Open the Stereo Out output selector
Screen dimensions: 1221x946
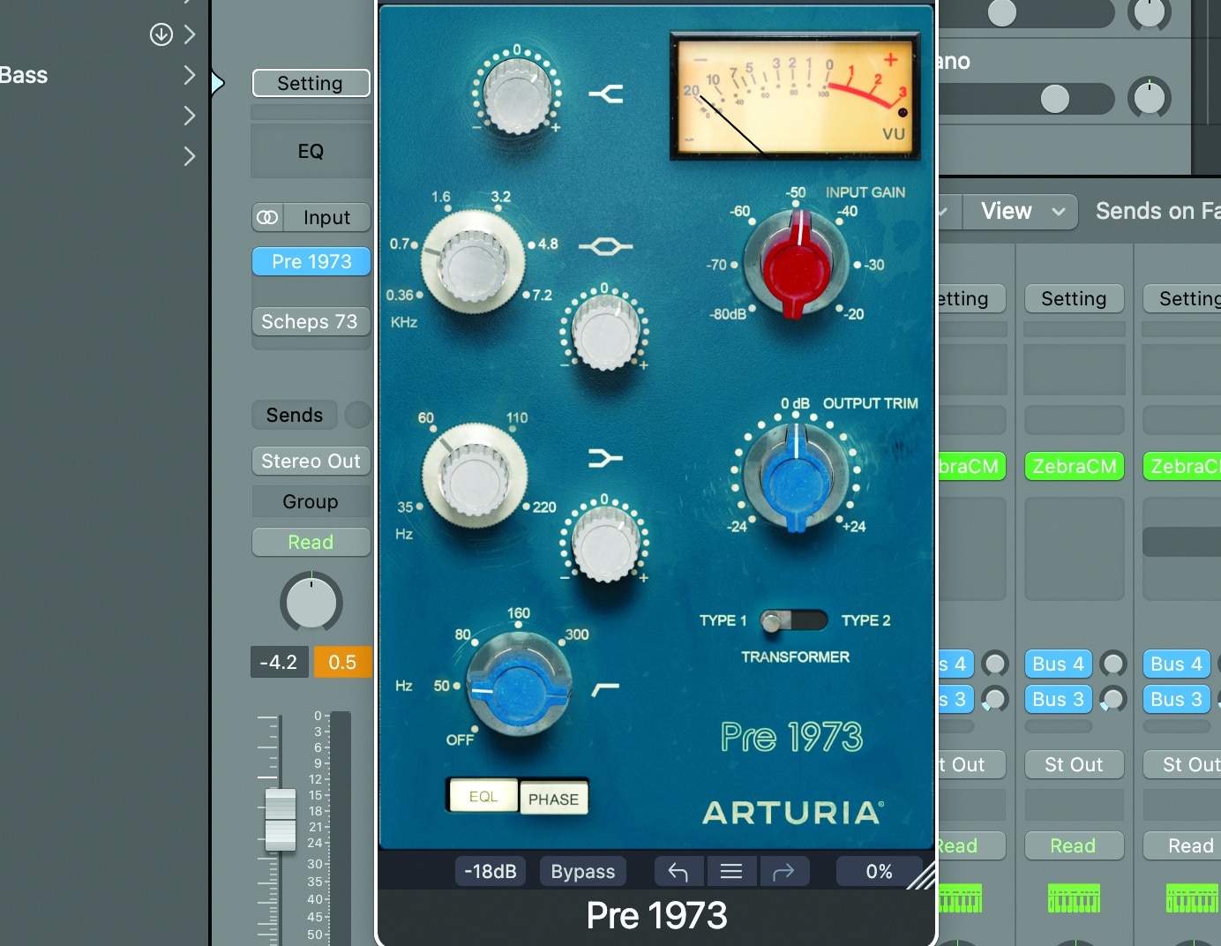coord(311,461)
